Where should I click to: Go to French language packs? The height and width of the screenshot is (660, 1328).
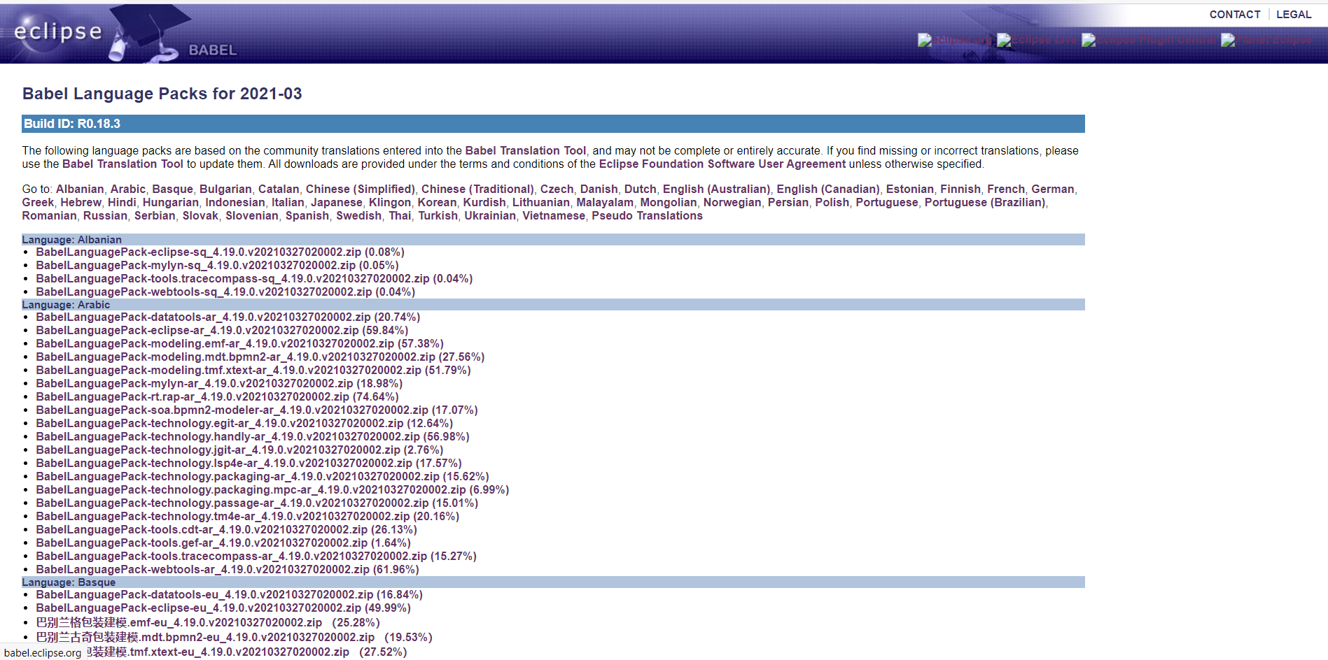click(1006, 189)
